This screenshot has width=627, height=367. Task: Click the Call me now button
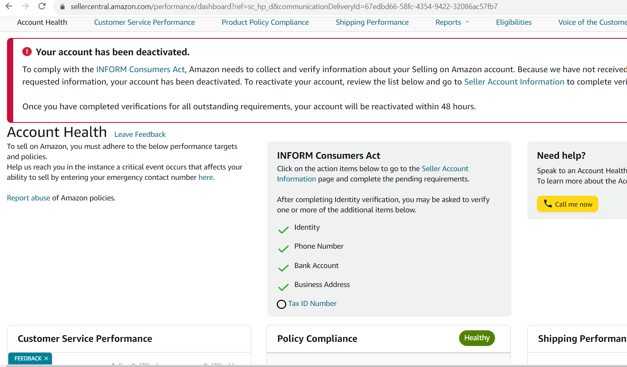[x=567, y=204]
